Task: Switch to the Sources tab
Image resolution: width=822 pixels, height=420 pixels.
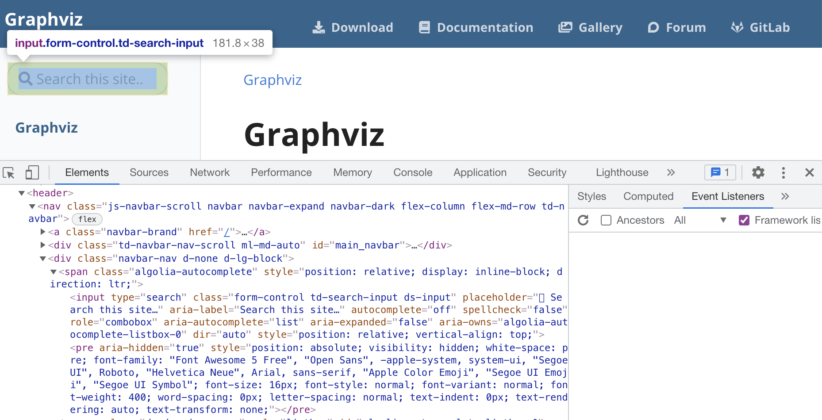Action: (x=149, y=172)
